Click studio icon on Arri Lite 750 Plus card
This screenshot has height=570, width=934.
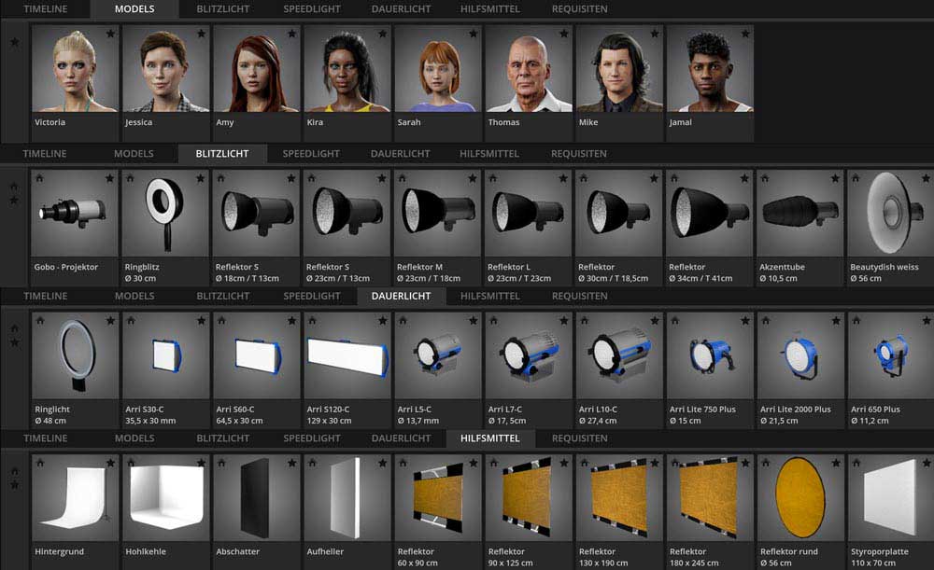pos(674,321)
